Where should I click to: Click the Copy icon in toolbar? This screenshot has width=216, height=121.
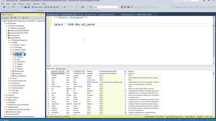tap(64, 7)
